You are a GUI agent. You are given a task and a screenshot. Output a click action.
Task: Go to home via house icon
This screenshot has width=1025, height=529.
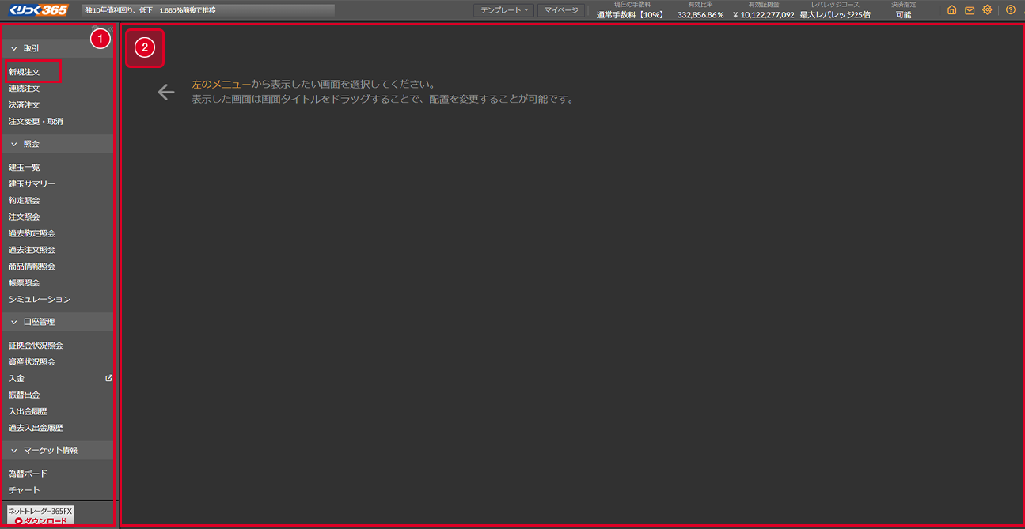pos(951,10)
